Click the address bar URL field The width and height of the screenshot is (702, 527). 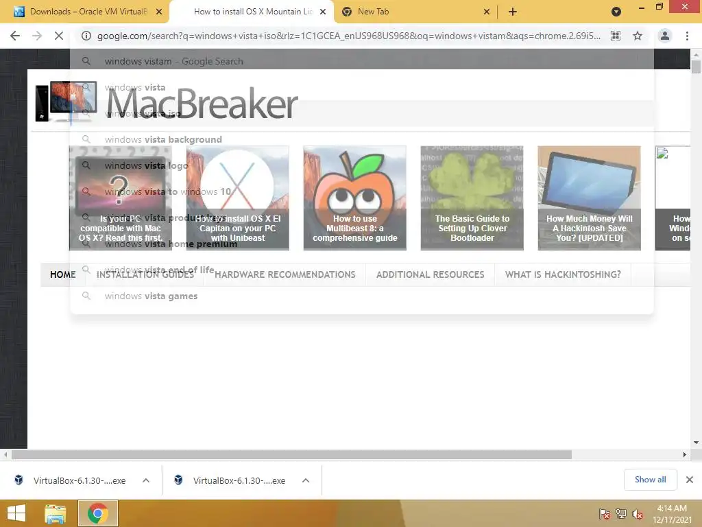(349, 36)
